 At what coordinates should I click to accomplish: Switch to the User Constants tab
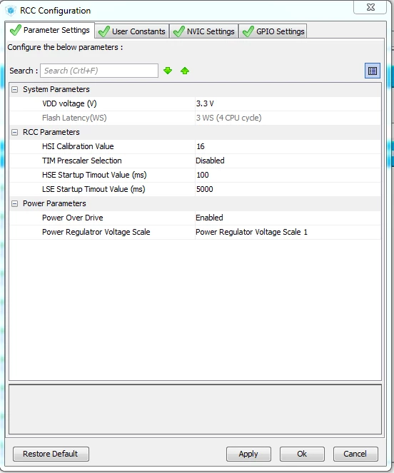click(132, 31)
